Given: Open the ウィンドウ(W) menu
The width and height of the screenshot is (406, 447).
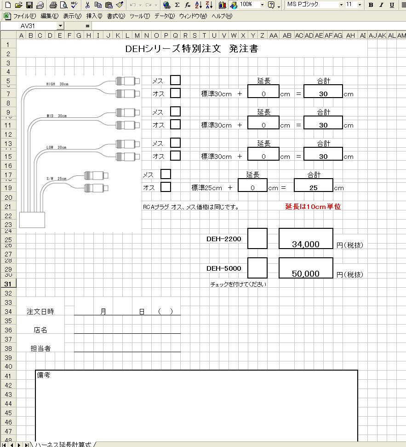Looking at the screenshot, I should (x=193, y=16).
